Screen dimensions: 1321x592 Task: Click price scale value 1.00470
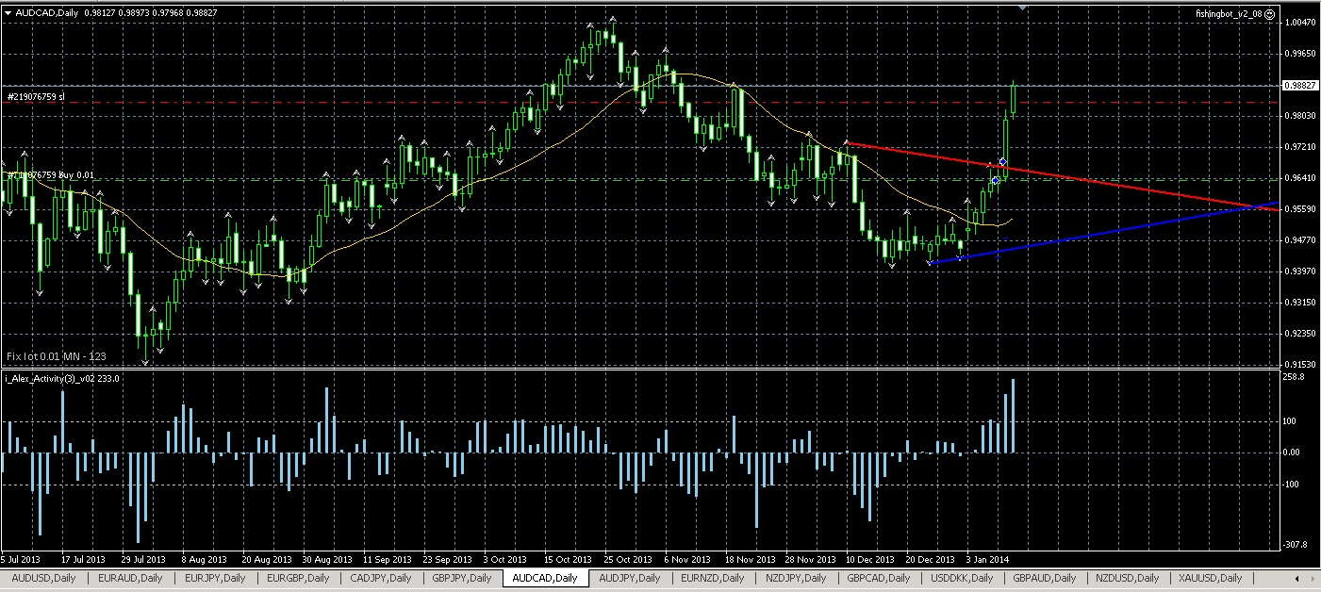coord(1300,22)
